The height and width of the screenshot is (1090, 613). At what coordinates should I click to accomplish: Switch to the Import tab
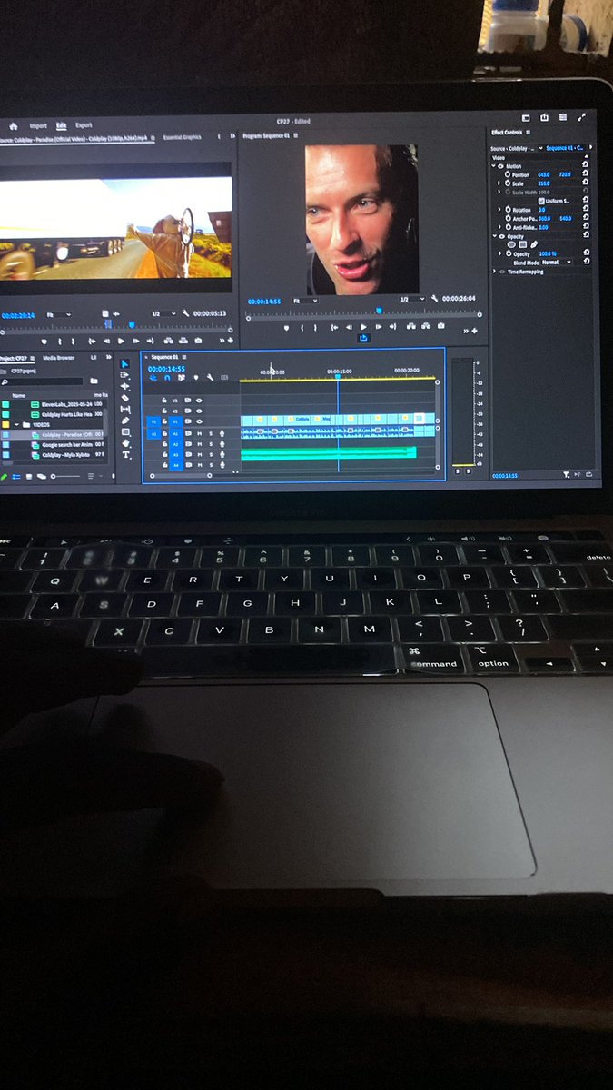38,125
